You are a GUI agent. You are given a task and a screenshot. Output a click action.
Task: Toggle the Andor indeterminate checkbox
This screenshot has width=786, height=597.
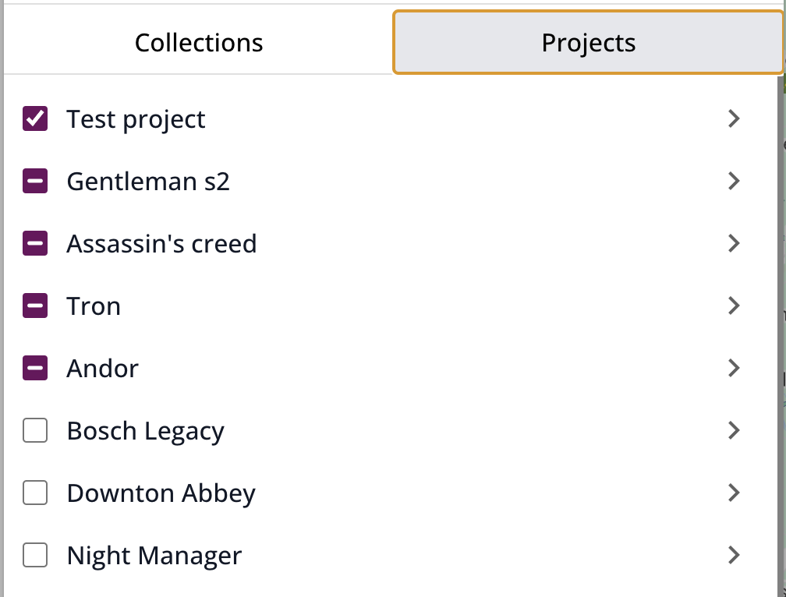(x=35, y=368)
